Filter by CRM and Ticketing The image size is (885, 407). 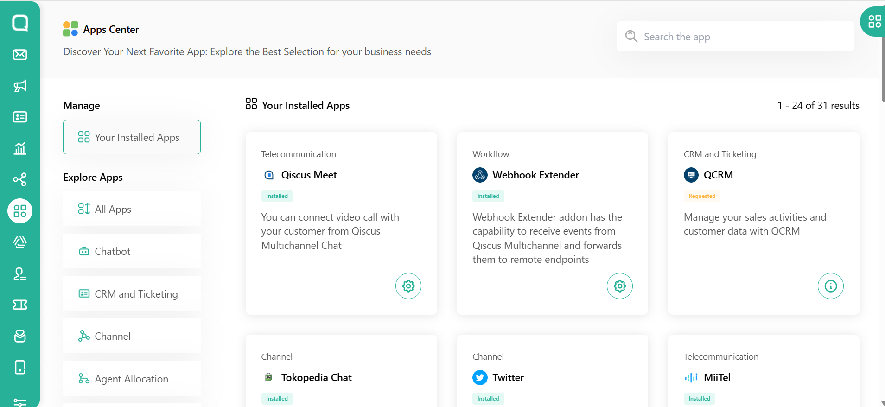(132, 294)
